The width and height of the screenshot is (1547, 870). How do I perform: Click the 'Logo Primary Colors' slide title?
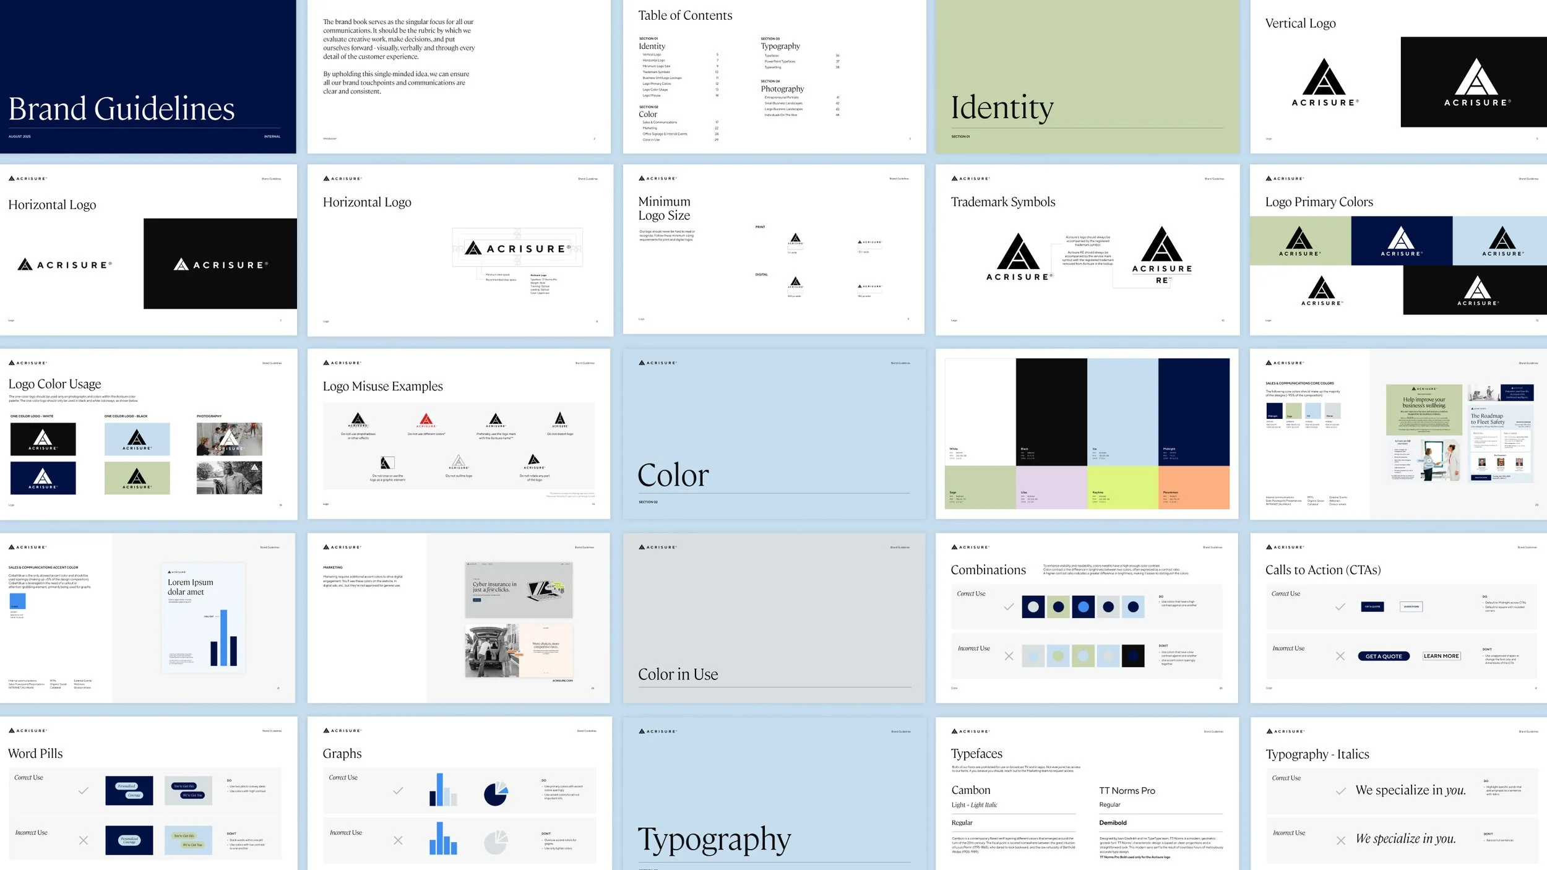1319,202
